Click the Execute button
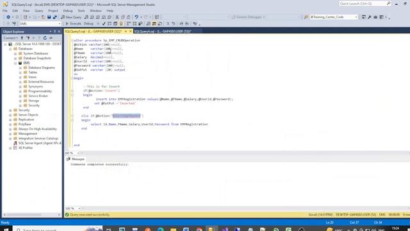The image size is (410, 231). [x=73, y=24]
